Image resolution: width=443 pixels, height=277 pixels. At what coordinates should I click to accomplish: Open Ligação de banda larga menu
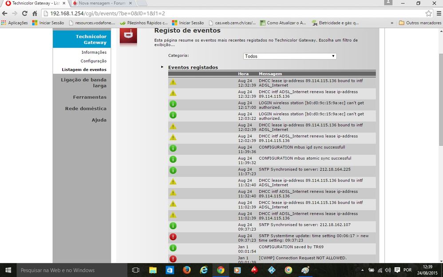point(83,83)
